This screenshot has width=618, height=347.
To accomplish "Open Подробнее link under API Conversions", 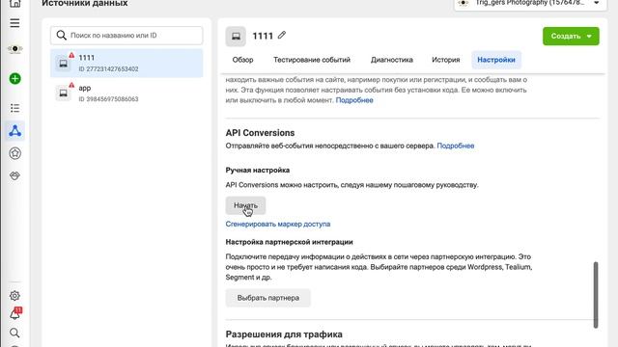I will point(455,146).
